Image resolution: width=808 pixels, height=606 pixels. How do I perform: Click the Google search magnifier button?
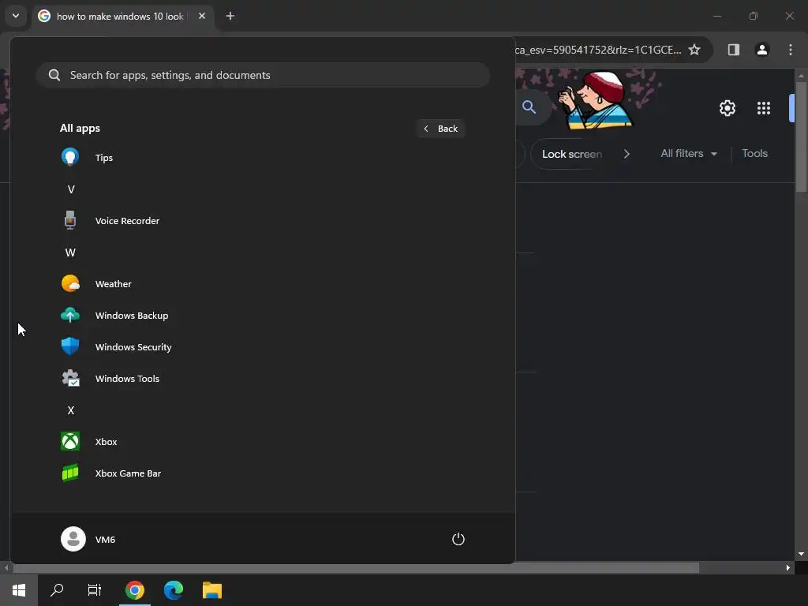coord(529,107)
